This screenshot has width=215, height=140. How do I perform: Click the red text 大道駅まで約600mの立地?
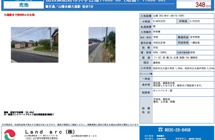tap(19, 15)
